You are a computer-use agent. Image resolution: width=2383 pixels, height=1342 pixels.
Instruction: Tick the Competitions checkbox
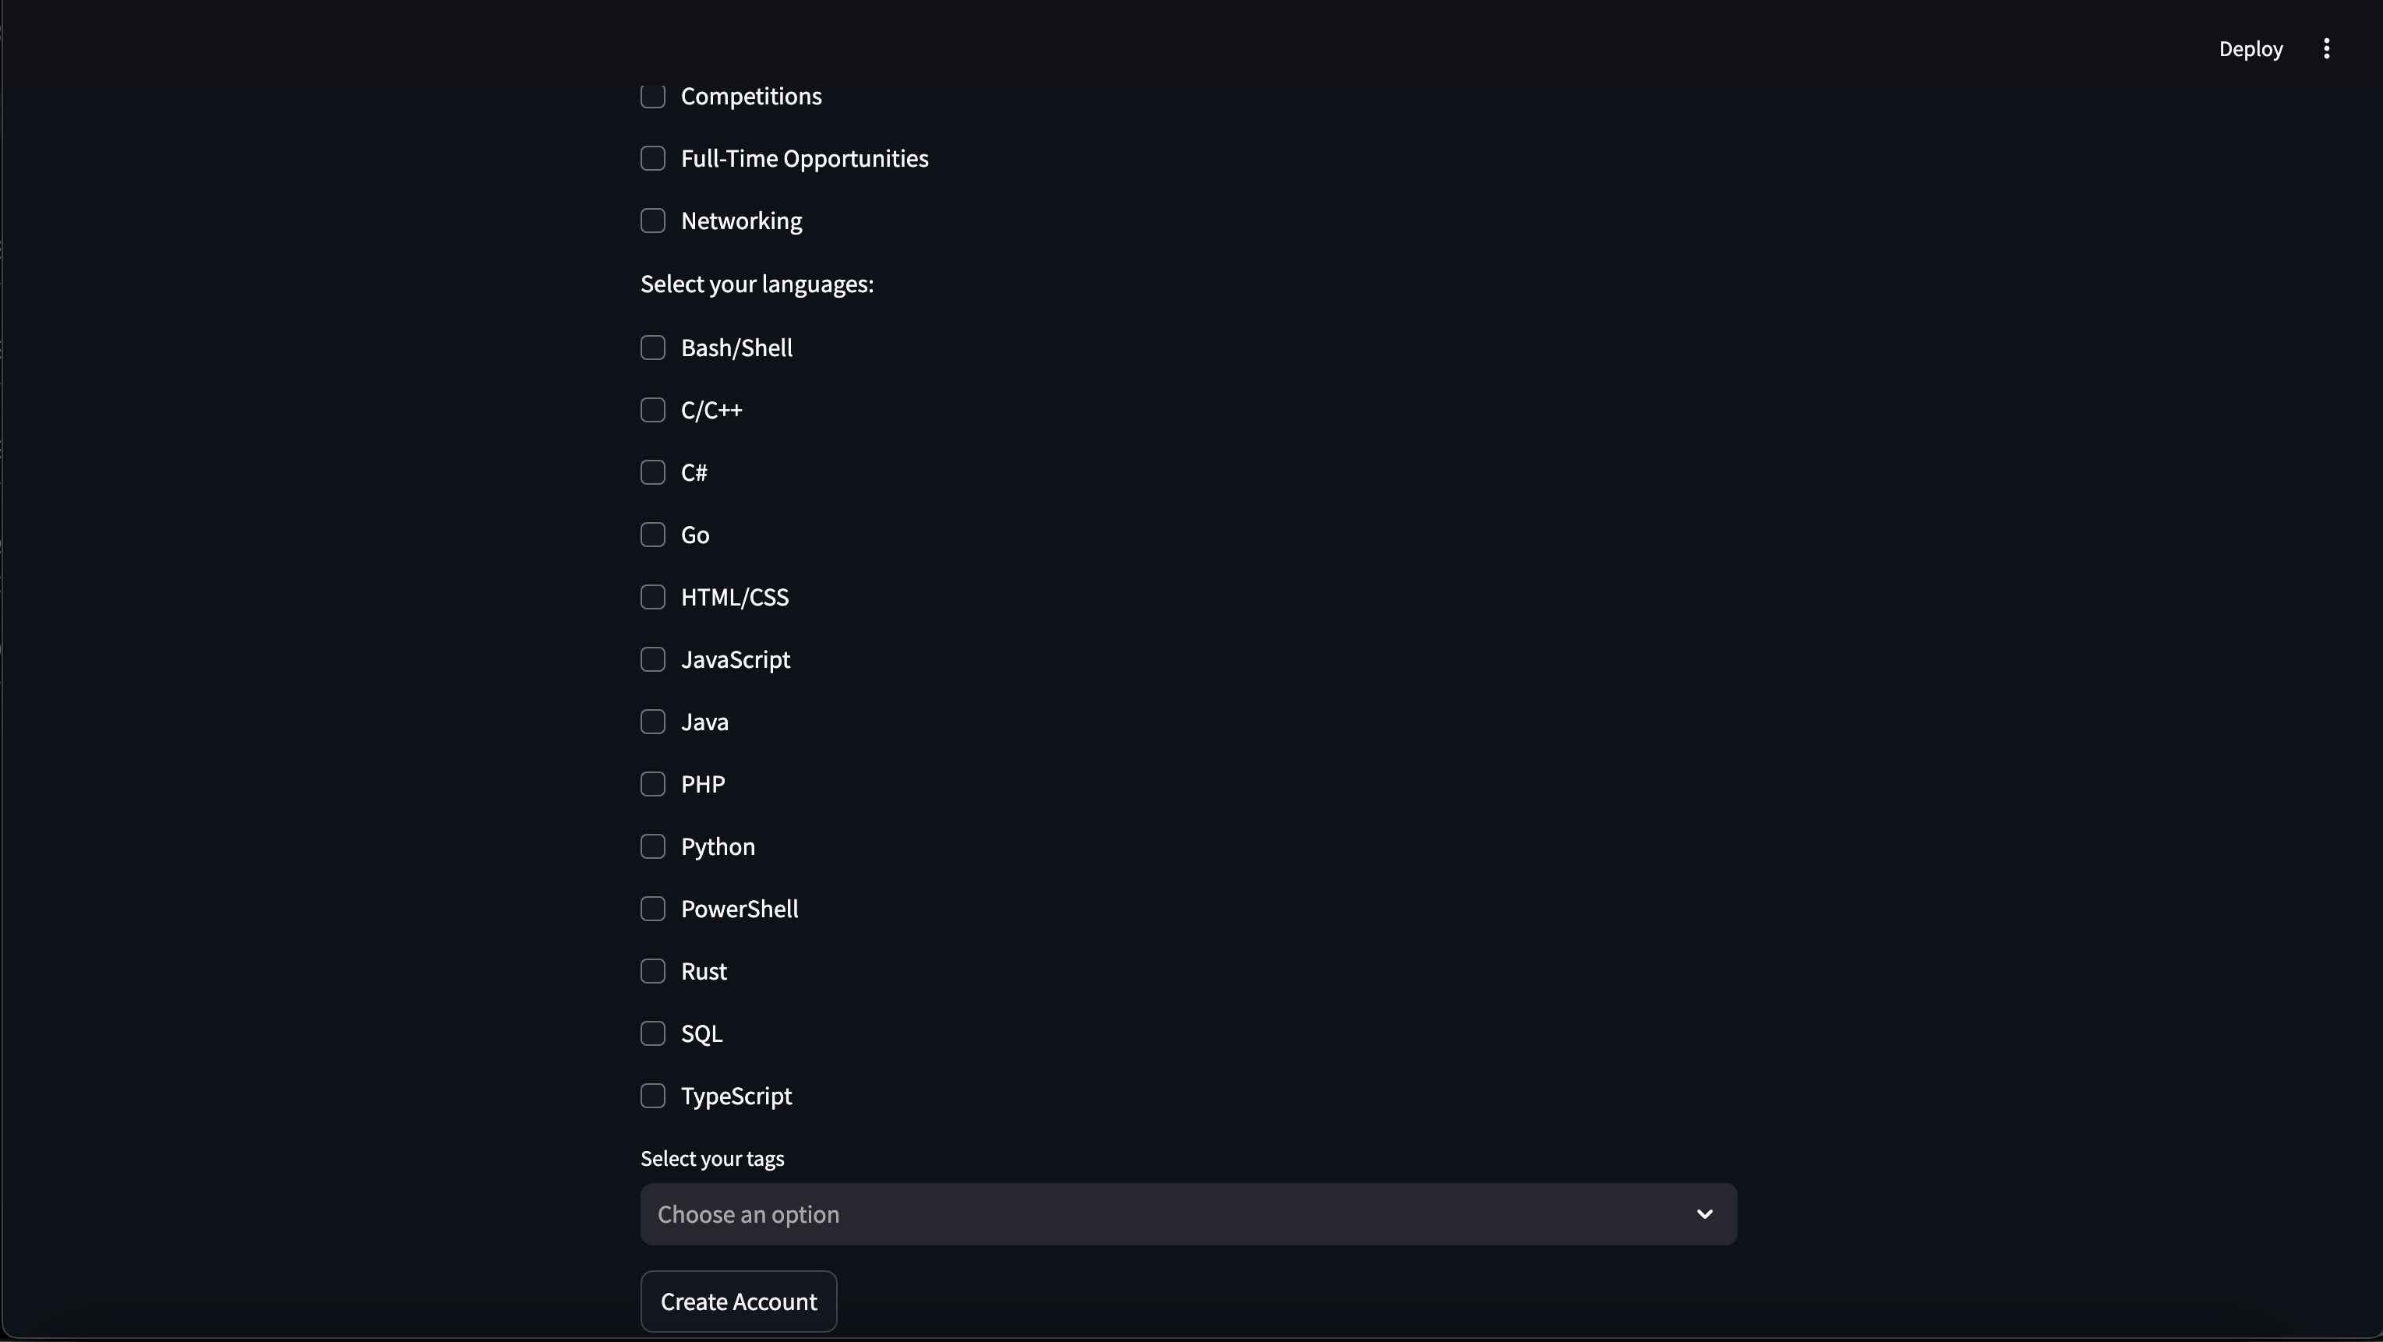pos(653,95)
